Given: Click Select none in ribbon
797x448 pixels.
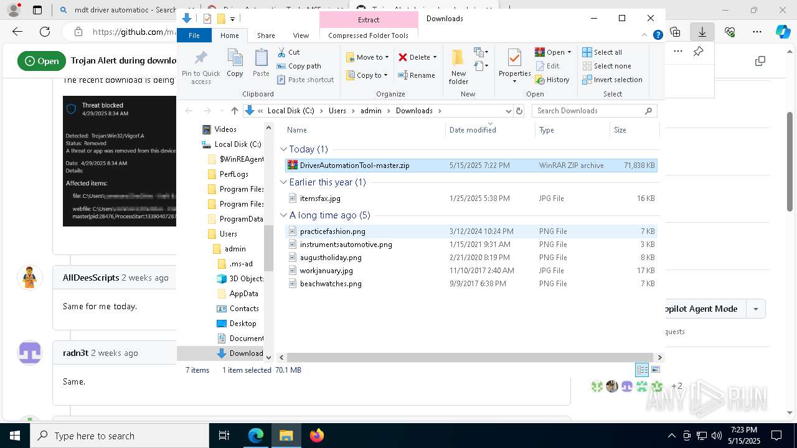Looking at the screenshot, I should tap(606, 66).
